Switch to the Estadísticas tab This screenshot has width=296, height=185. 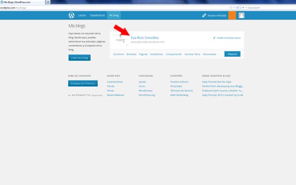[97, 15]
